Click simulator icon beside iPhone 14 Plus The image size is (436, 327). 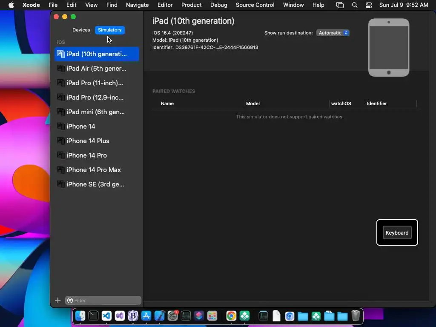pos(60,141)
